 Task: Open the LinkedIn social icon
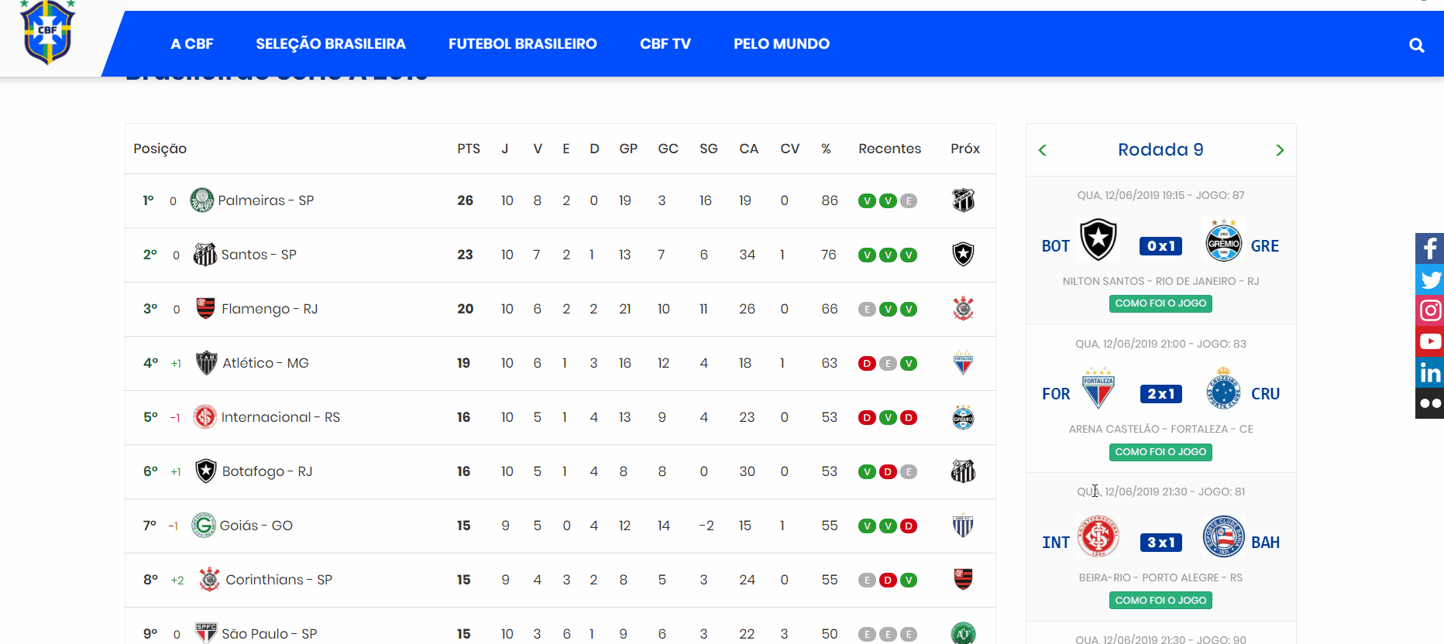click(x=1429, y=372)
